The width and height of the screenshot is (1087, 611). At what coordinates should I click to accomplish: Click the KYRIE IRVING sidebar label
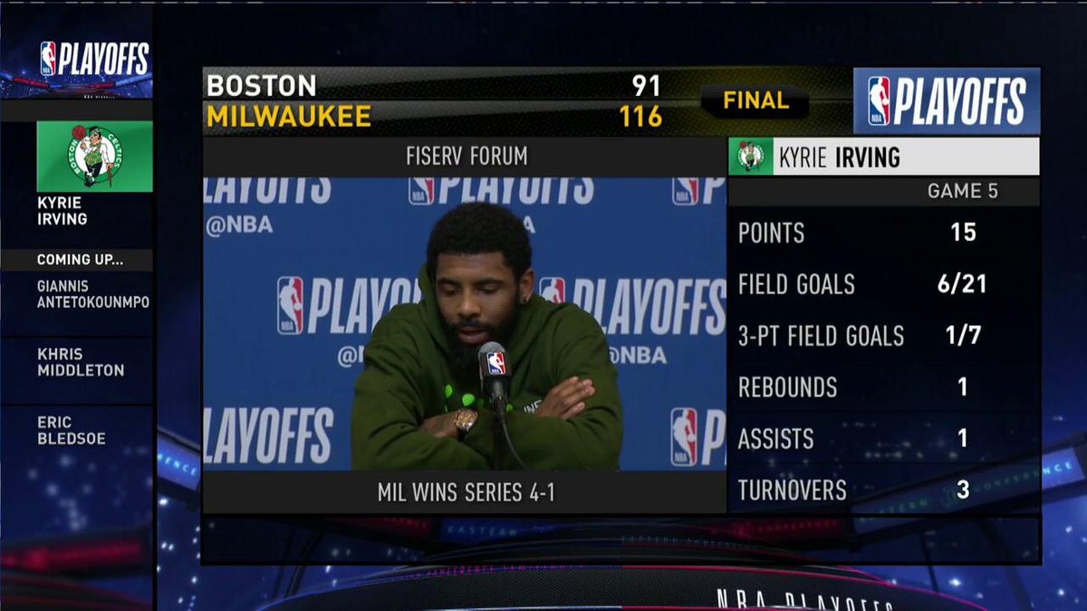pyautogui.click(x=63, y=210)
